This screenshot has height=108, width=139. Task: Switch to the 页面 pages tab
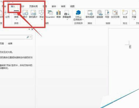2,43
